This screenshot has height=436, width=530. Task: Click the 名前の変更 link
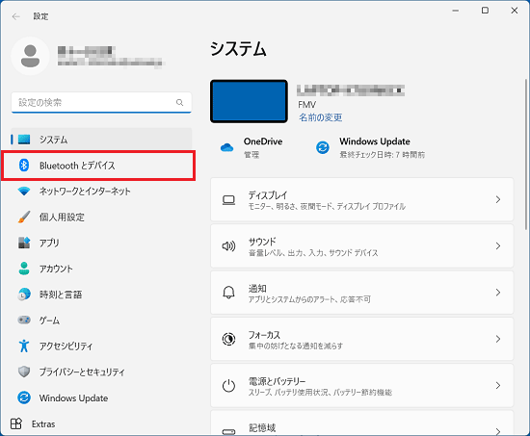point(321,117)
